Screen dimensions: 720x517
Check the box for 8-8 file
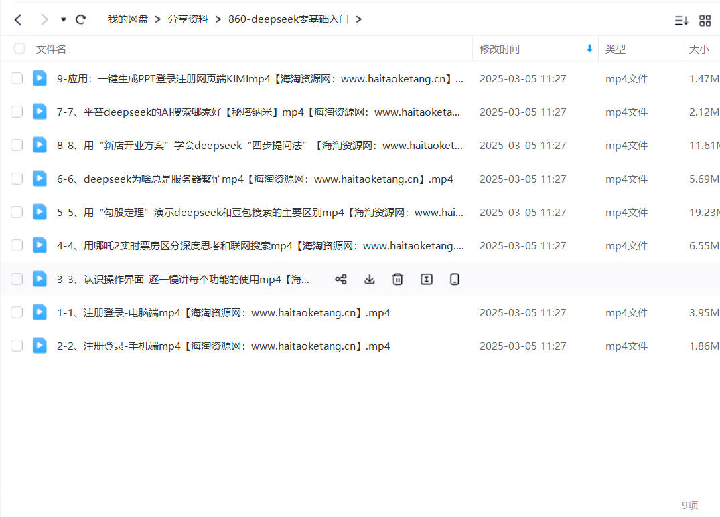pos(17,145)
